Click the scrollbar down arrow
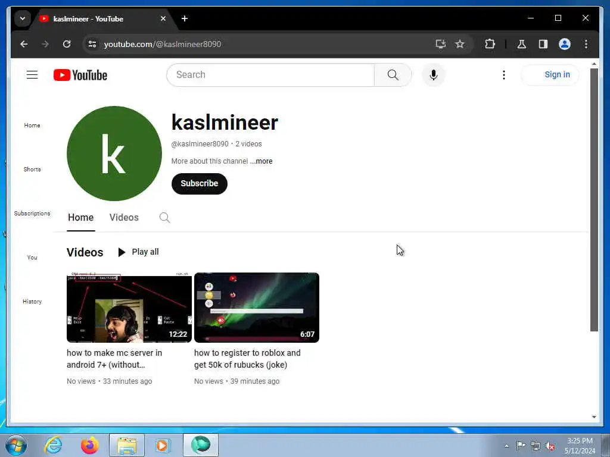The height and width of the screenshot is (457, 610). [594, 417]
